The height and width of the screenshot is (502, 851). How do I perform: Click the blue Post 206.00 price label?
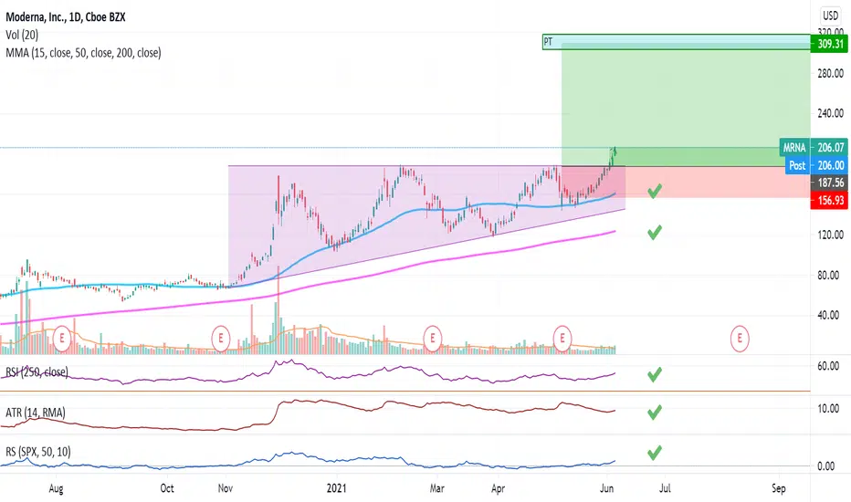point(816,165)
